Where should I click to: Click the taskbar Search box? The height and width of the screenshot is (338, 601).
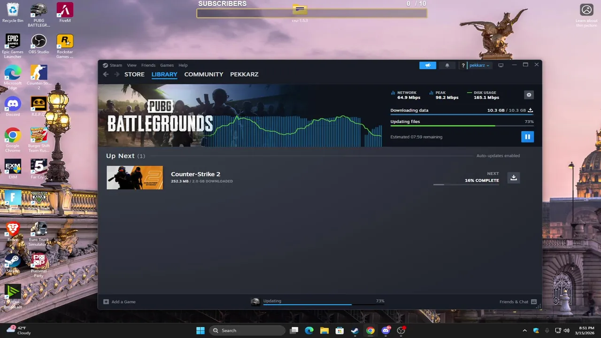247,330
